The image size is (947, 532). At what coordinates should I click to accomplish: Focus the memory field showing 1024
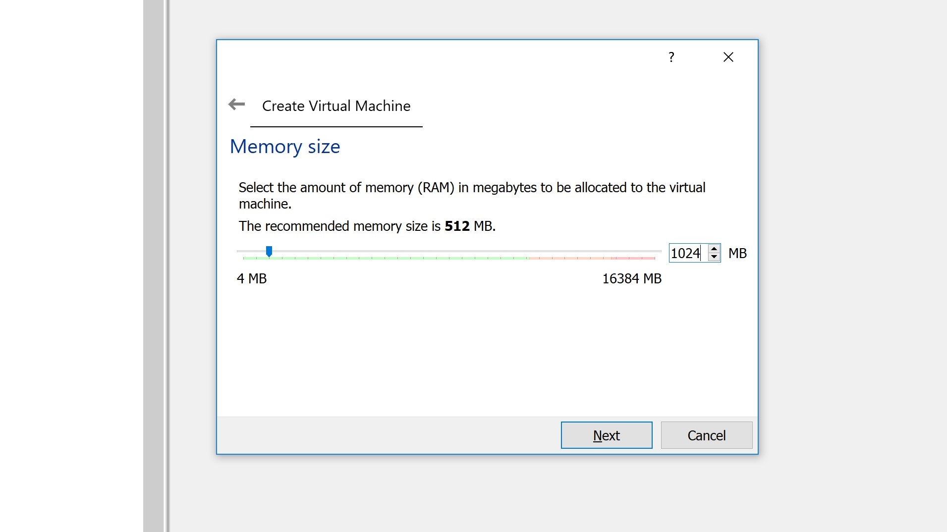(x=686, y=253)
